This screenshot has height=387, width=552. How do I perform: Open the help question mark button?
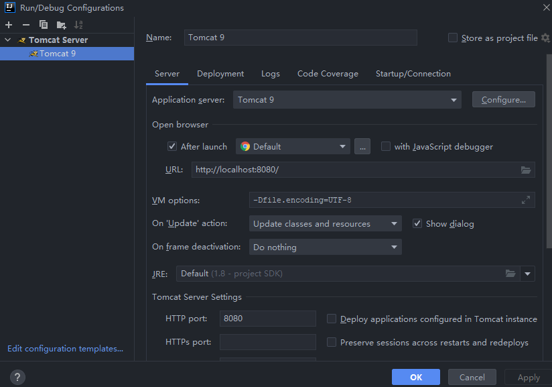point(18,377)
